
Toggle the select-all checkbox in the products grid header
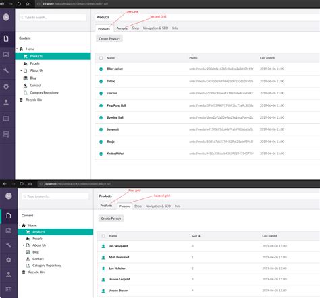101,58
